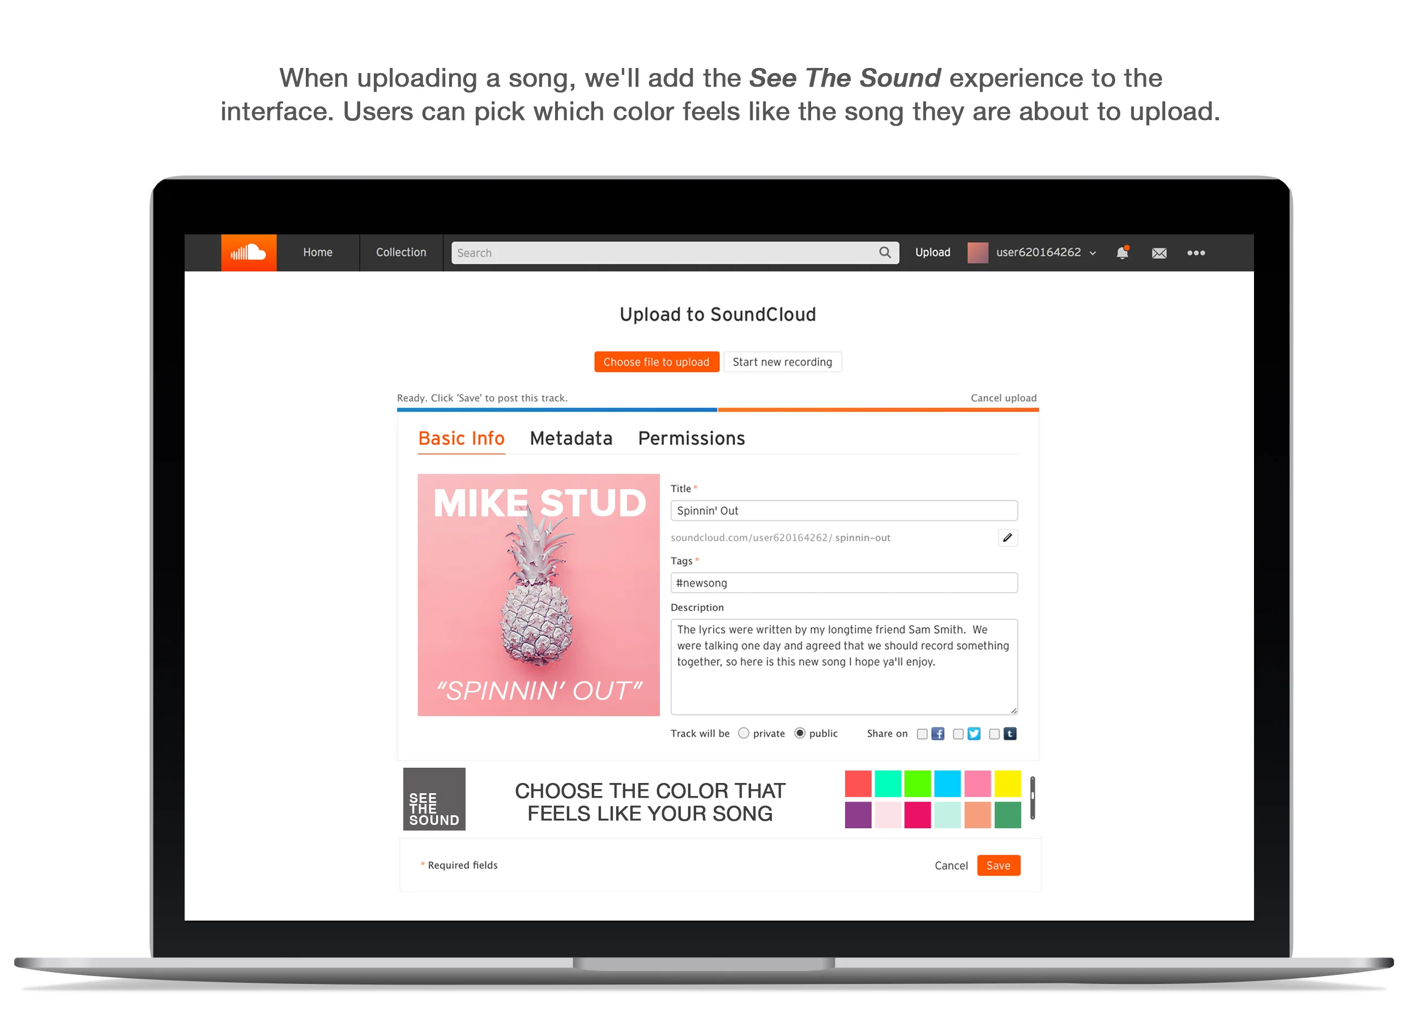Screen dimensions: 1416x1027
Task: Click the user avatar thumbnail
Action: [978, 253]
